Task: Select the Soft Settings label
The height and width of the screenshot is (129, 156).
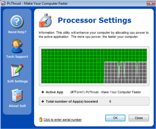Action: point(17,81)
